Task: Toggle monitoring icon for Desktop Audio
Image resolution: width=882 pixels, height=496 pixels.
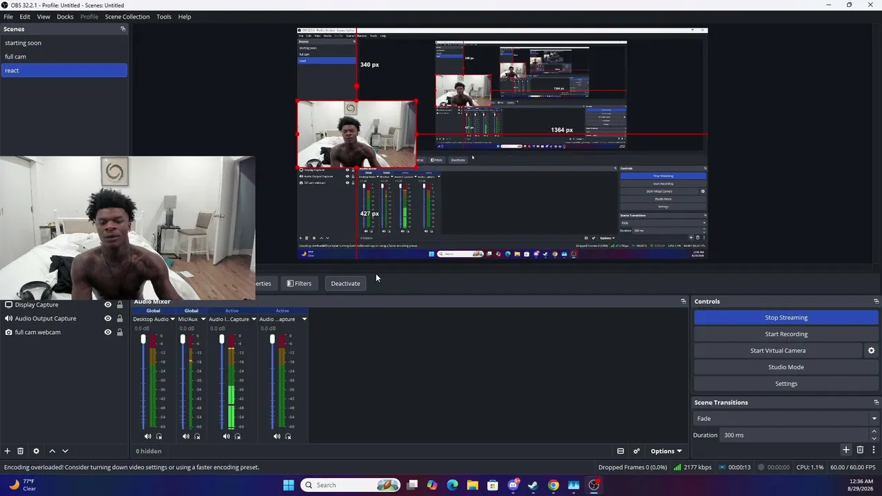Action: [159, 436]
